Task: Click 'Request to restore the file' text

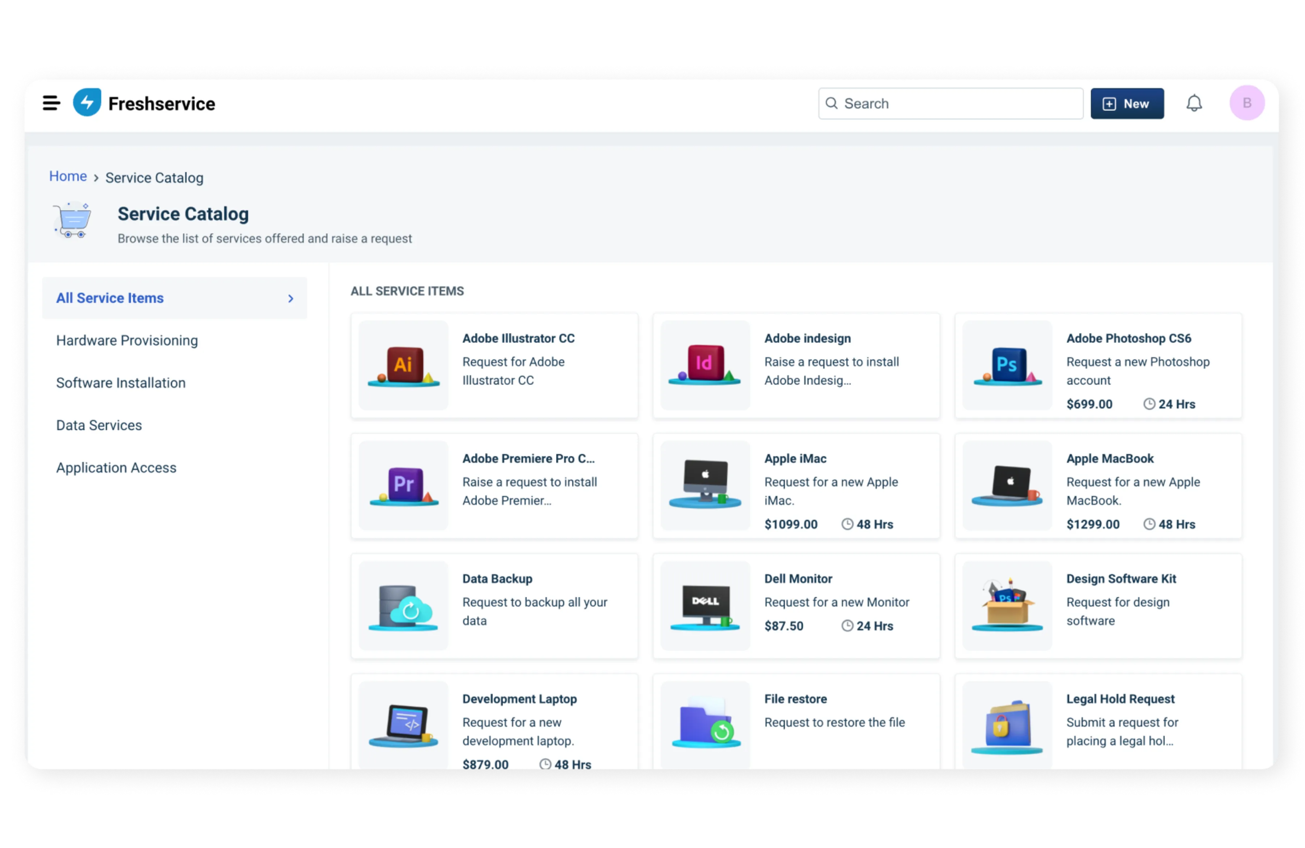Action: point(834,722)
